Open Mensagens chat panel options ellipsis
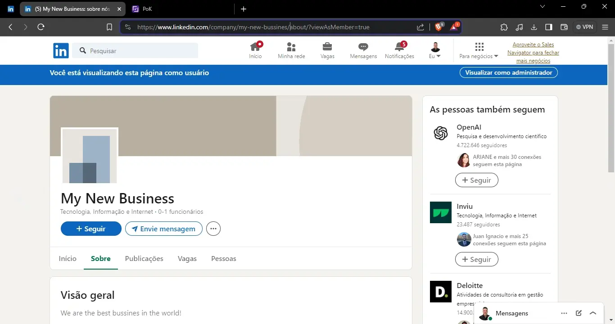Viewport: 615px width, 324px height. (564, 313)
